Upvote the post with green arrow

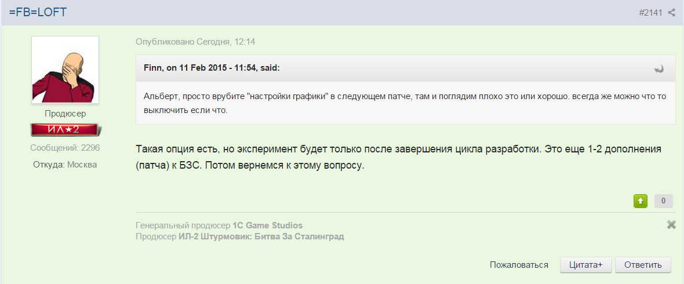point(641,201)
